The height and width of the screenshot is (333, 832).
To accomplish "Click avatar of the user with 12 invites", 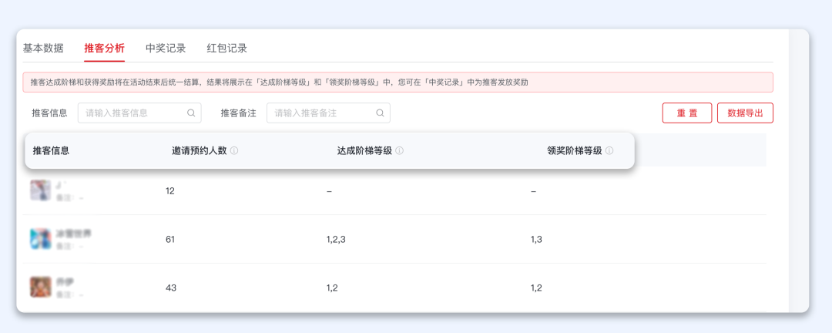I will pos(40,190).
